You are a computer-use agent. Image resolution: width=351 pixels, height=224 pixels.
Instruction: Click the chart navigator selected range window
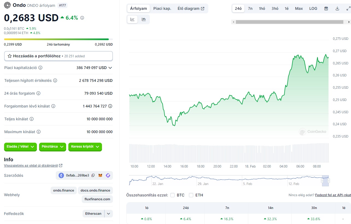(325, 180)
